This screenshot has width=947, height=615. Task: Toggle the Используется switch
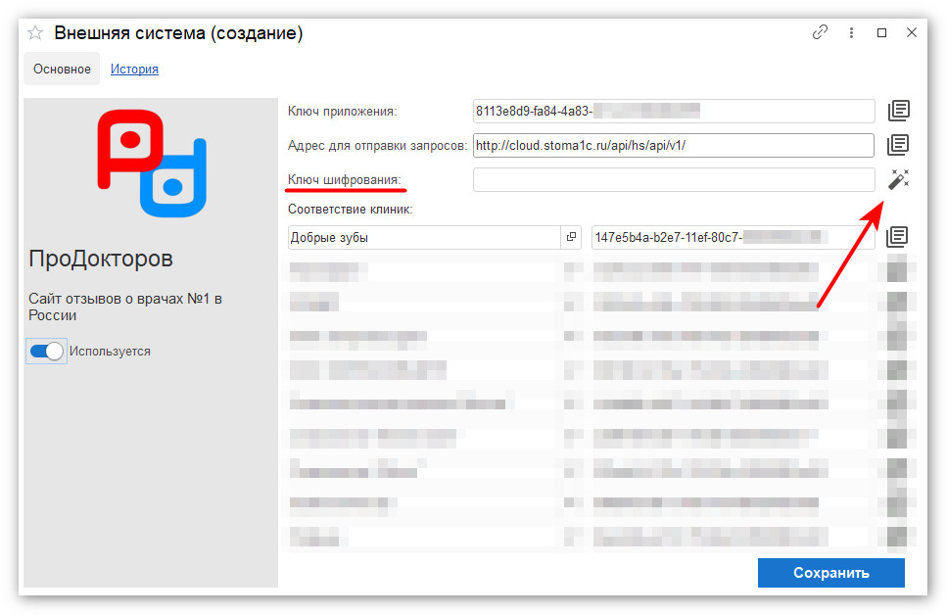[x=47, y=352]
